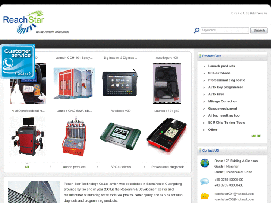Open Mileage Correction category
Viewport: 271px width, 203px height.
(x=223, y=101)
